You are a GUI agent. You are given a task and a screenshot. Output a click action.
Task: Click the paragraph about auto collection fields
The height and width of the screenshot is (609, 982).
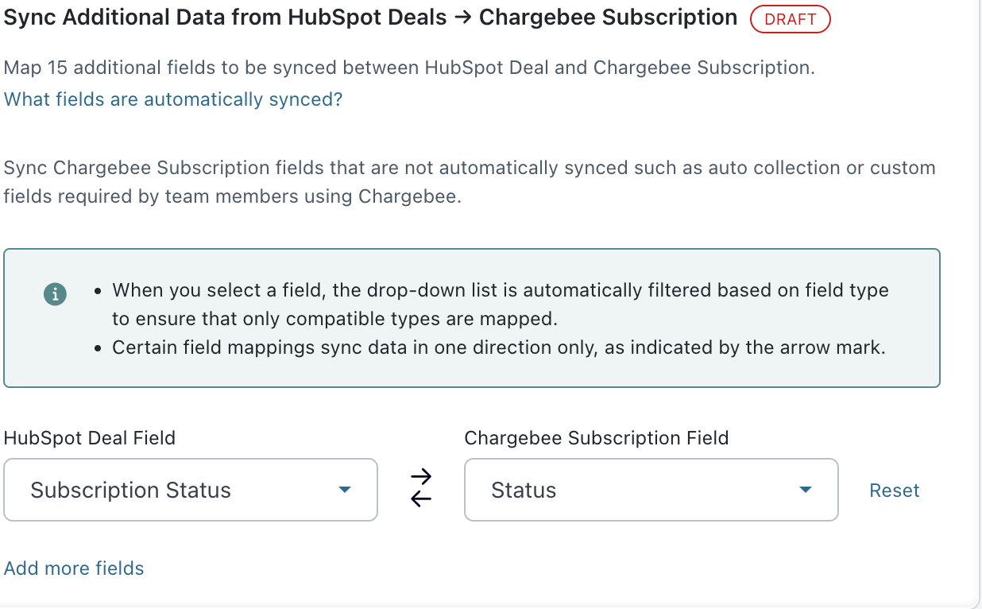(x=469, y=182)
